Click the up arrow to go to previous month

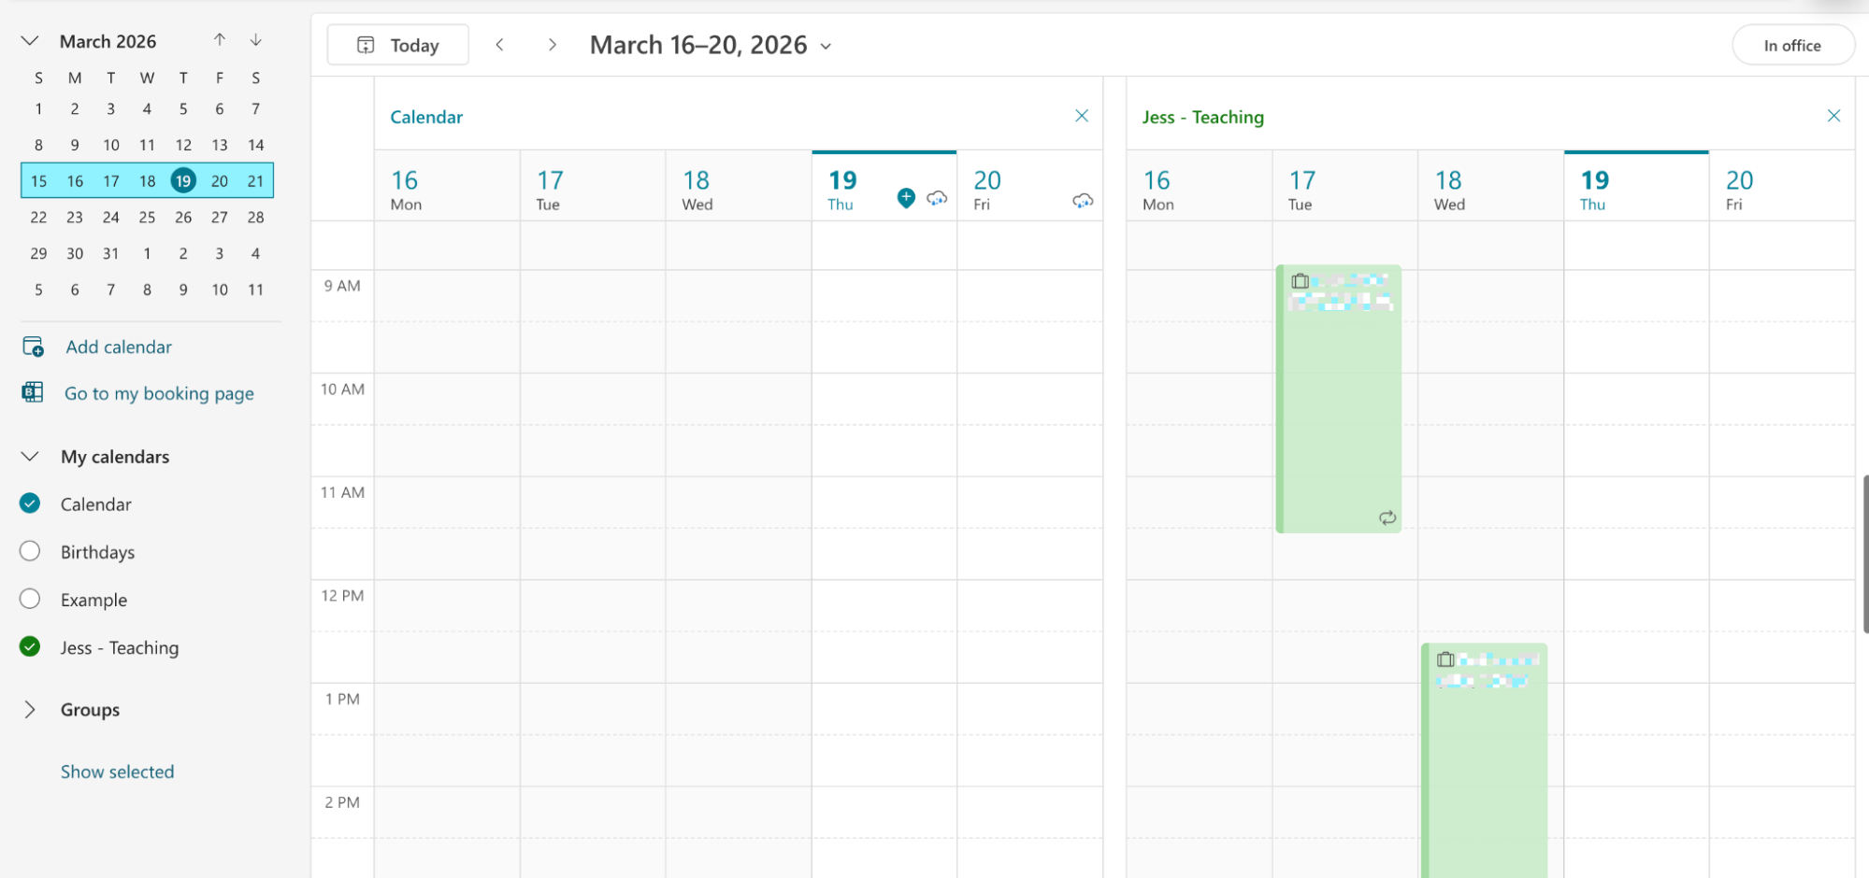pyautogui.click(x=219, y=39)
